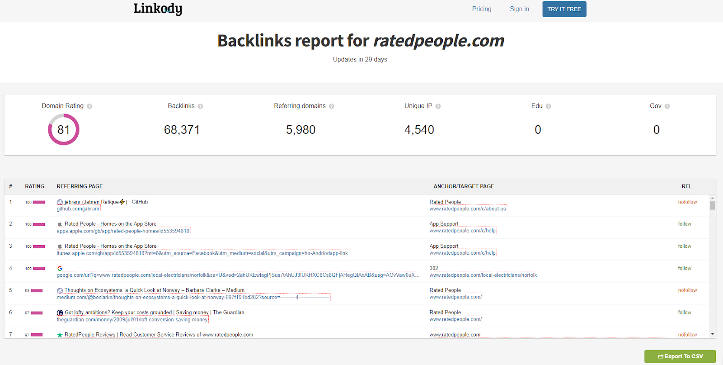Click the follow tag in row 4
Viewport: 723px width, 365px height.
point(685,268)
